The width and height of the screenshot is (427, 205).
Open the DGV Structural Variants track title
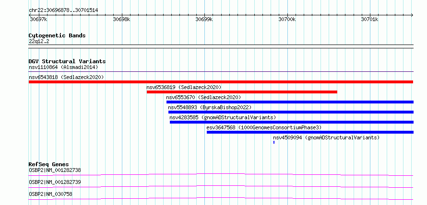point(67,61)
